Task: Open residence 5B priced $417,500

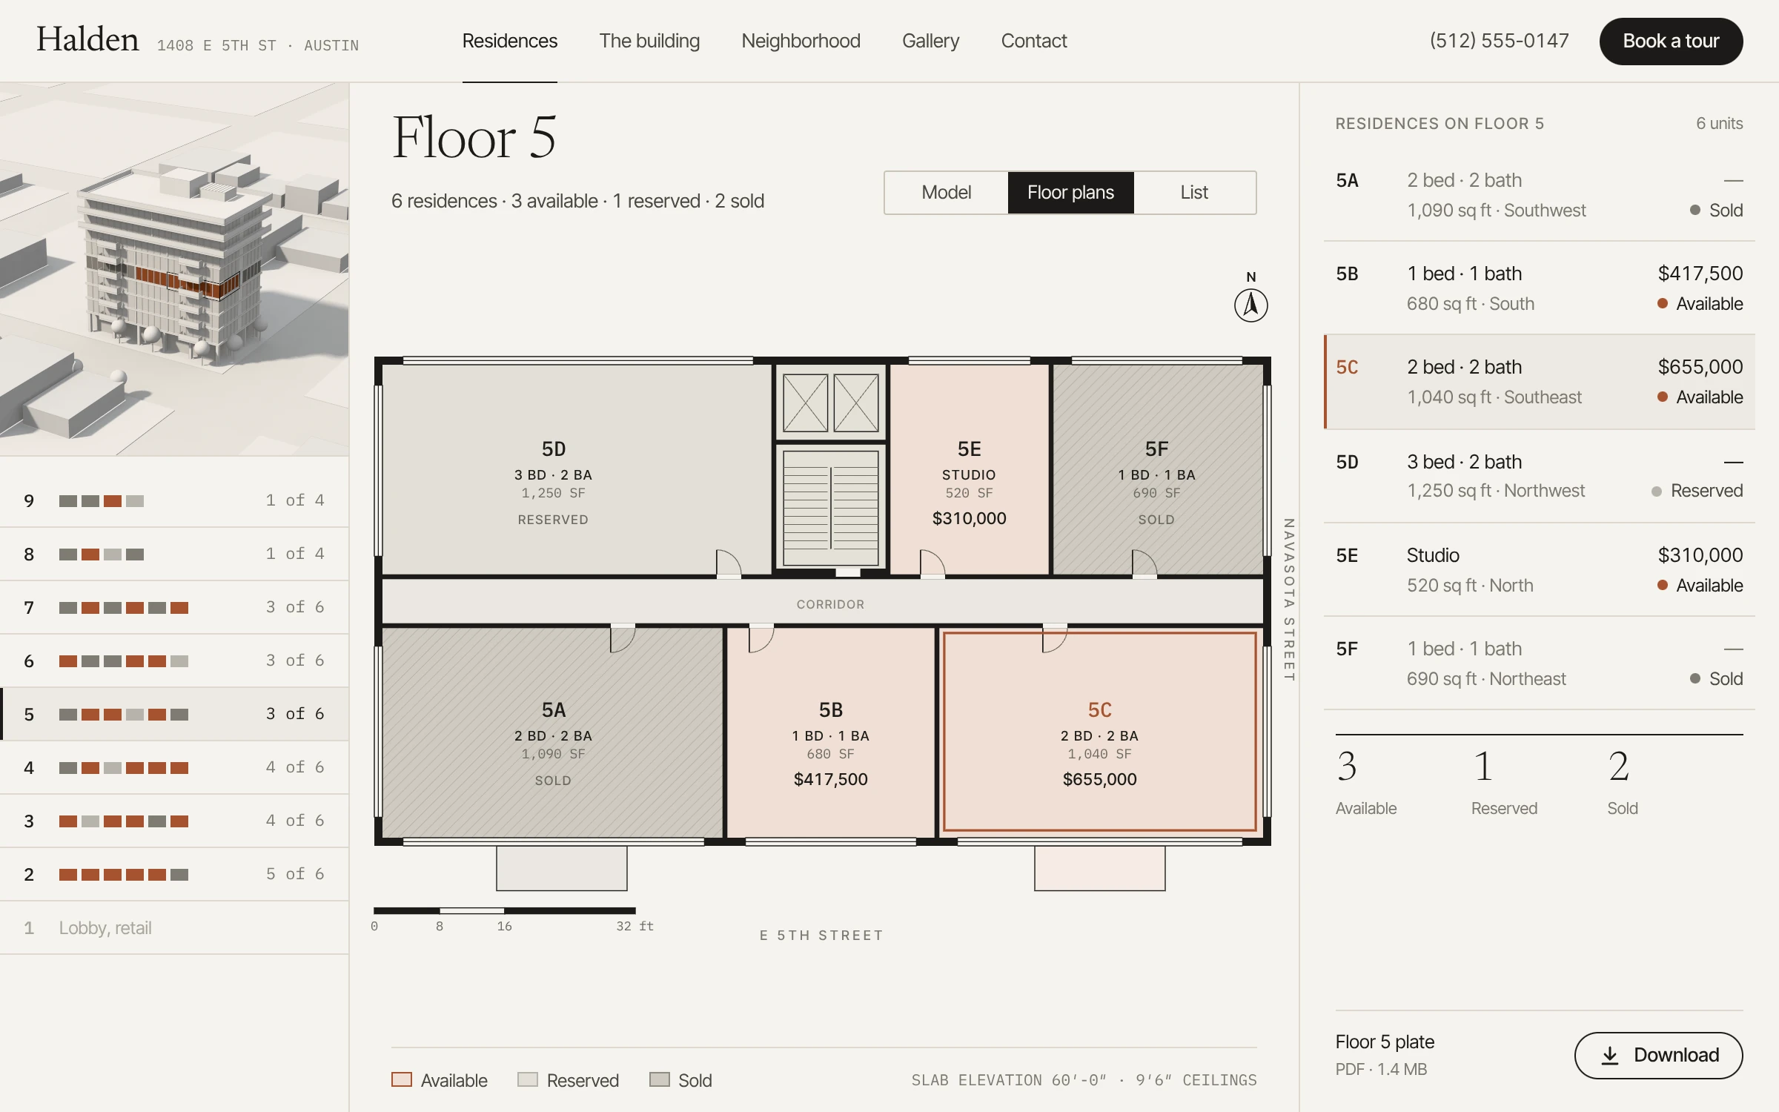Action: (x=1539, y=288)
